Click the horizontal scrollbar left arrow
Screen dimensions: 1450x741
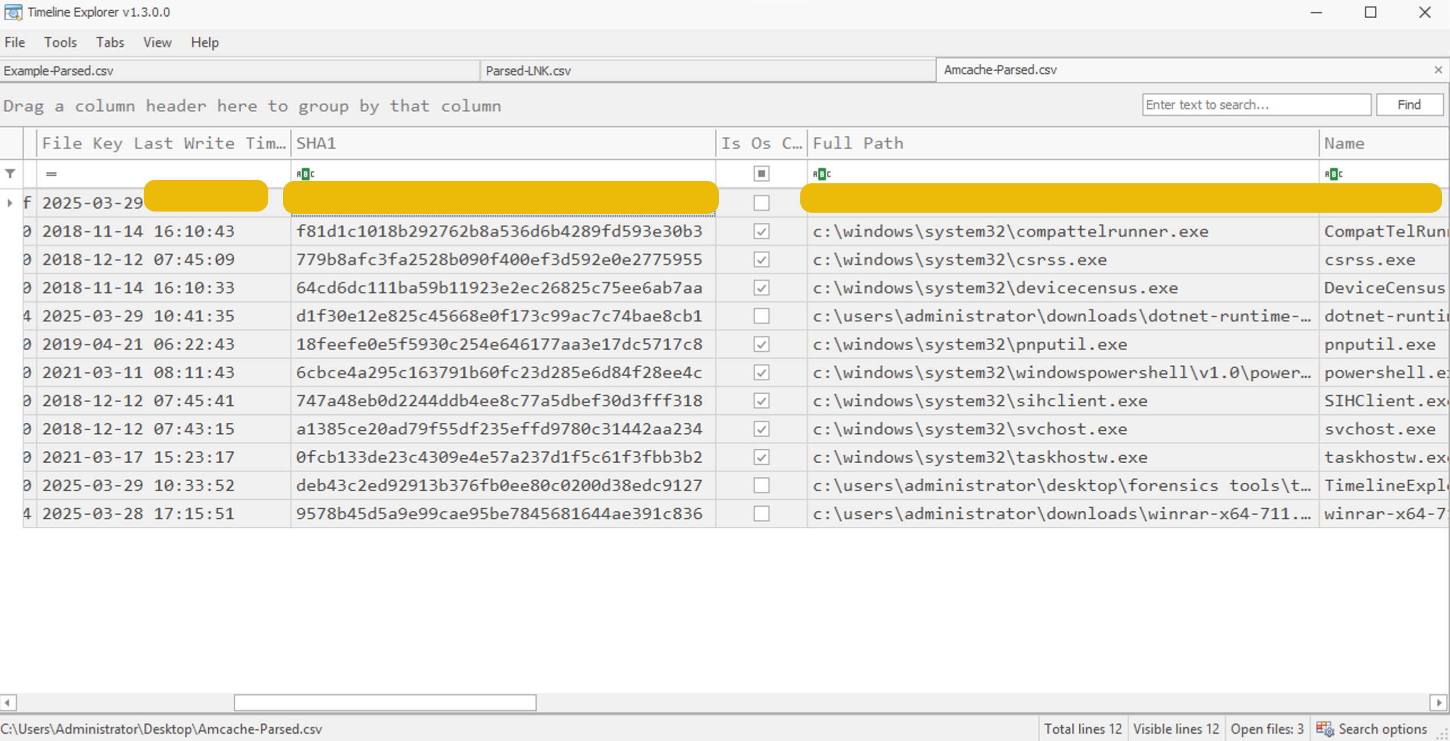coord(7,703)
